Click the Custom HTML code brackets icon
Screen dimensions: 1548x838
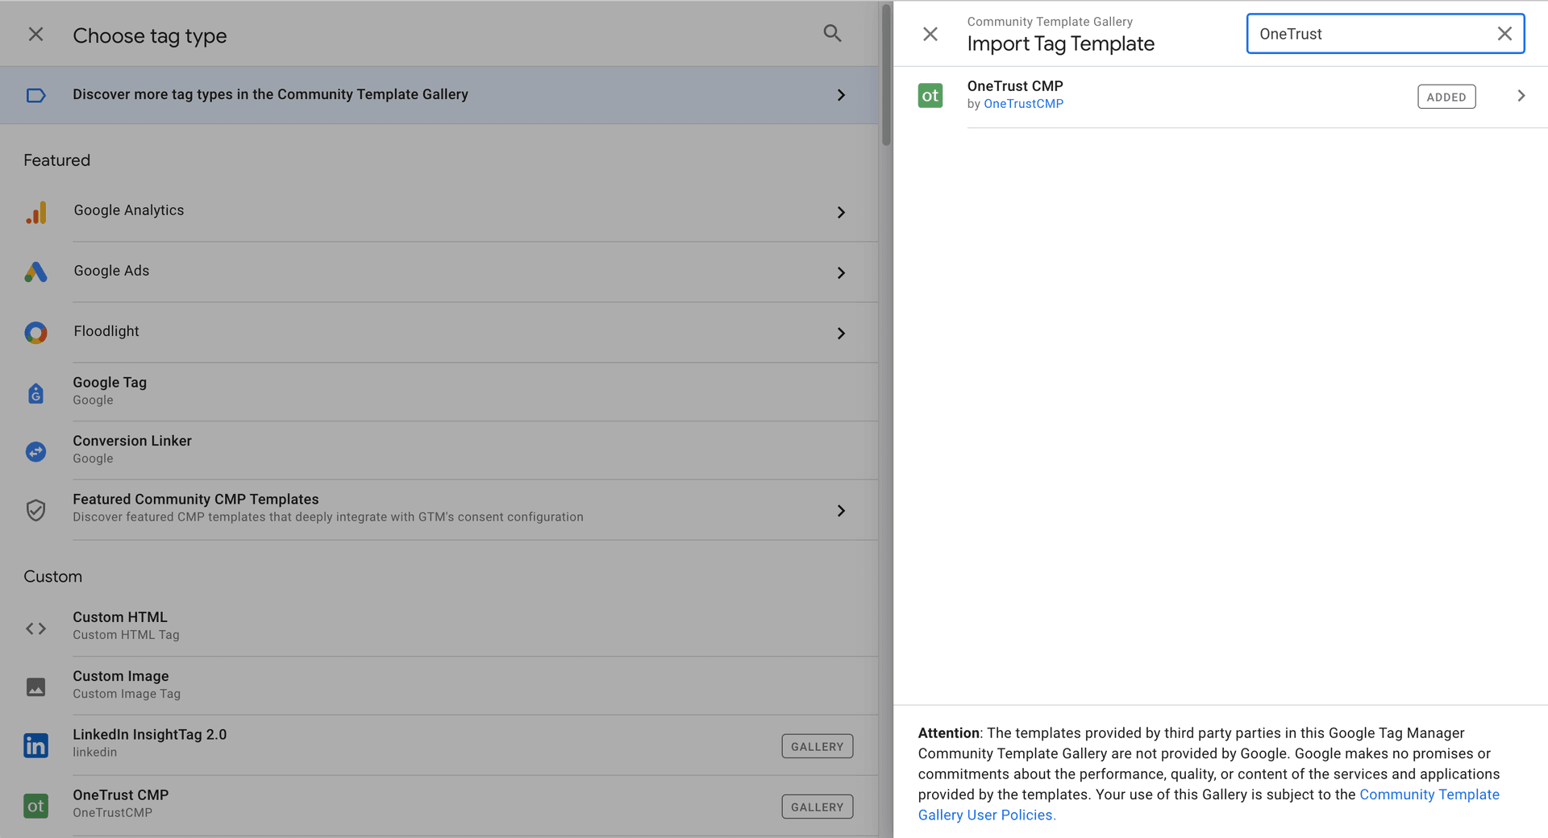(x=36, y=628)
